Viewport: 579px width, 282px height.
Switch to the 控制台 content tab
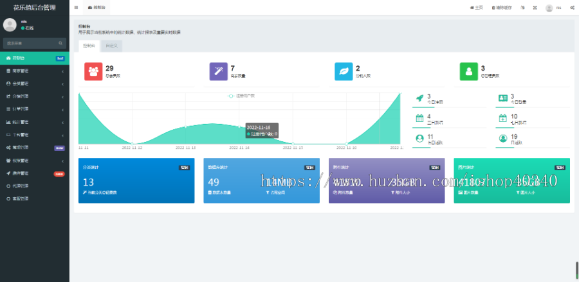click(x=89, y=46)
